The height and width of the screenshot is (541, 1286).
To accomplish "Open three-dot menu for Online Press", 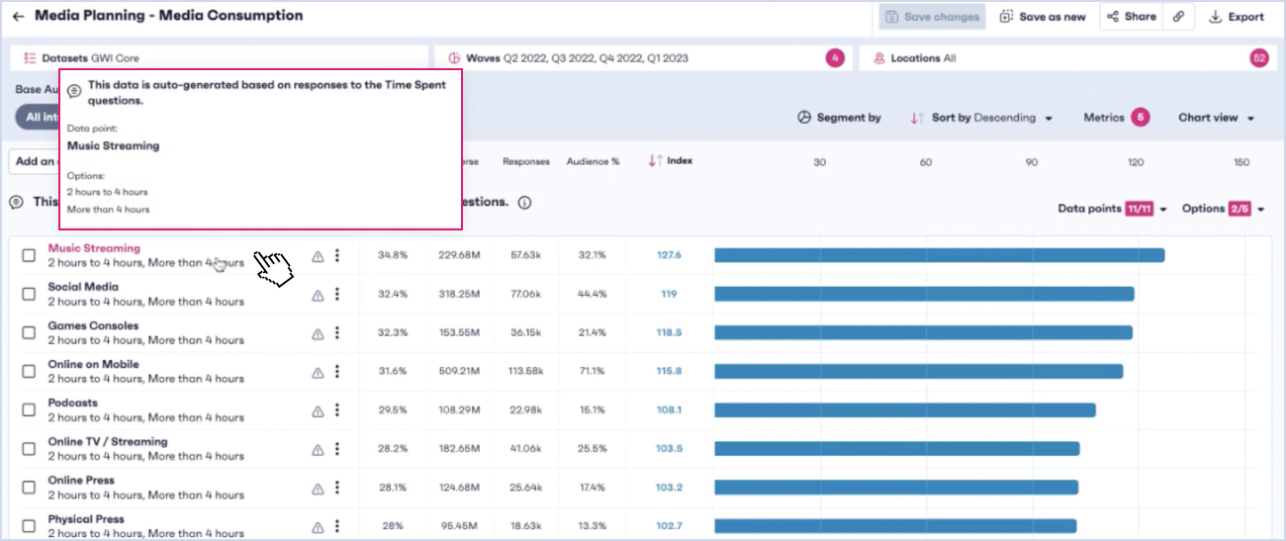I will click(x=337, y=487).
